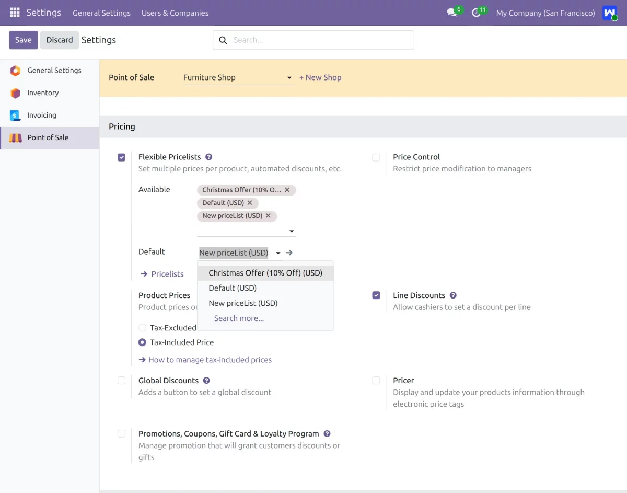Click the General Settings sidebar icon
Image resolution: width=627 pixels, height=493 pixels.
(x=16, y=71)
